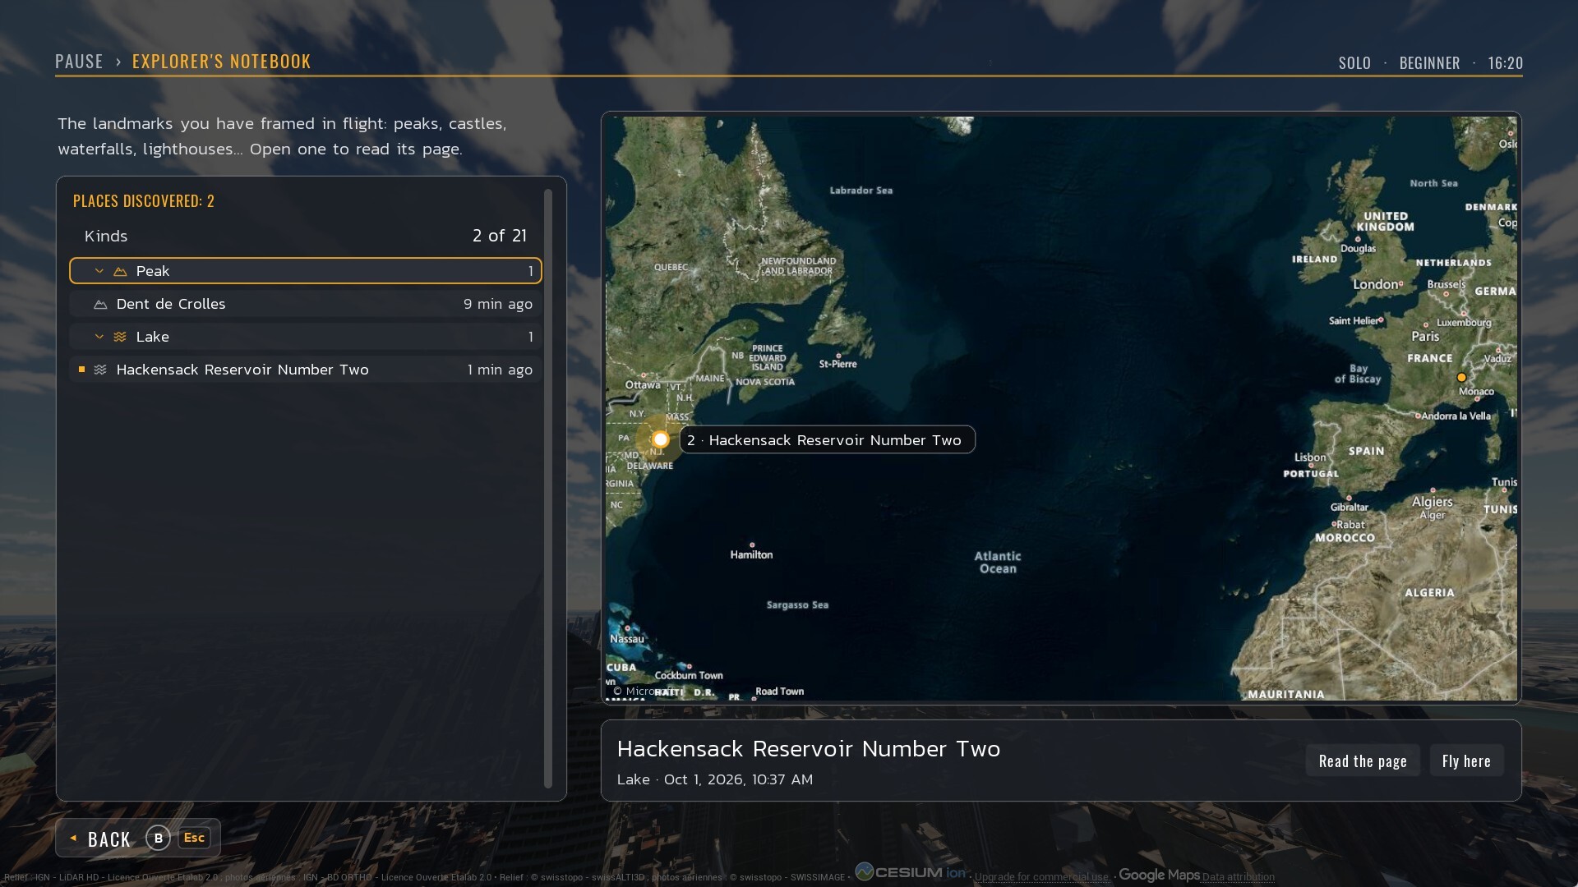This screenshot has height=887, width=1578.
Task: Click the '1 min ago' timestamp
Action: (500, 370)
